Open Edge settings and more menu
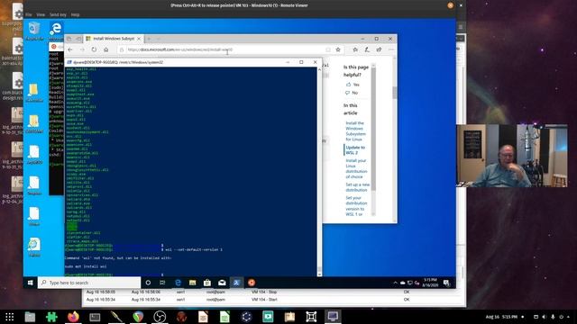Screen dimensions: 577x324 [x=390, y=49]
